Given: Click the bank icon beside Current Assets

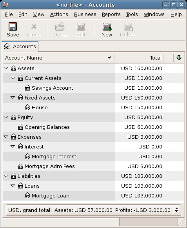Looking at the screenshot, I should 20,78.
